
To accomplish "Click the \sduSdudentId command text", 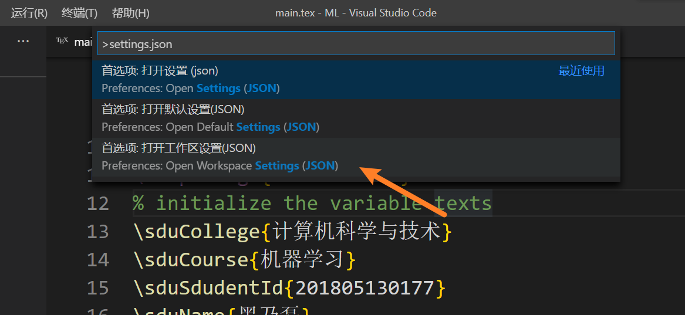I will (x=208, y=288).
